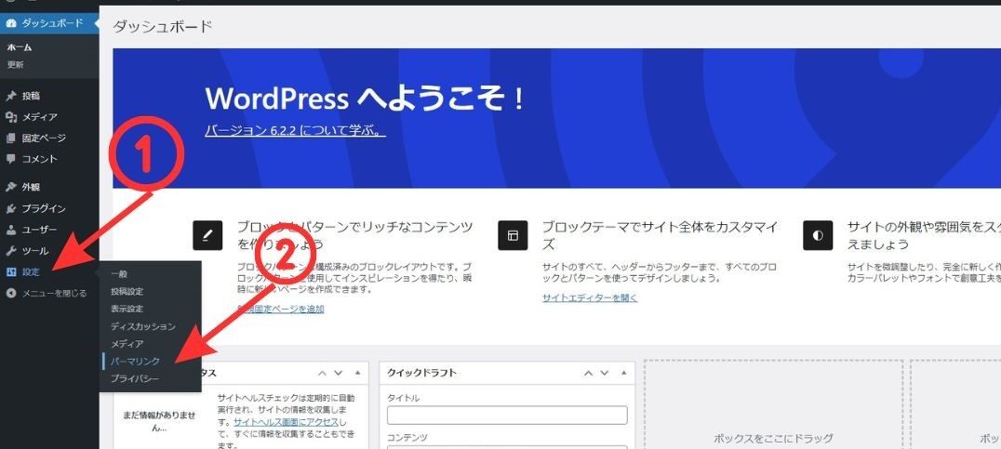This screenshot has height=449, width=1001.
Task: Open コメント via its speech bubble icon
Action: pos(10,159)
